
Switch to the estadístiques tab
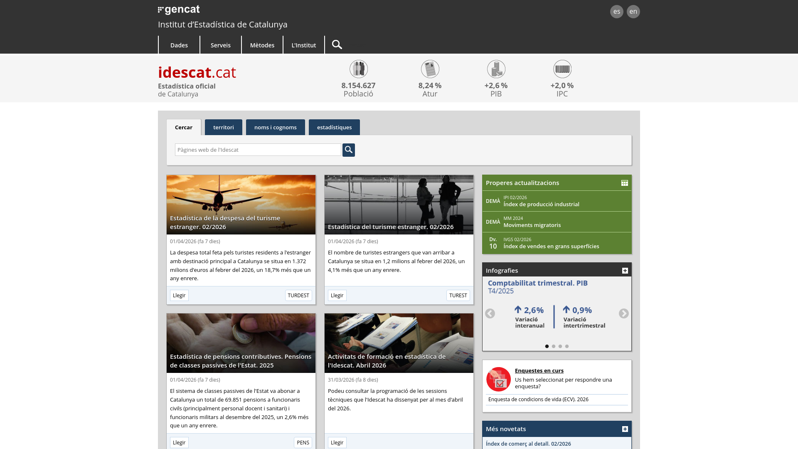(x=334, y=127)
